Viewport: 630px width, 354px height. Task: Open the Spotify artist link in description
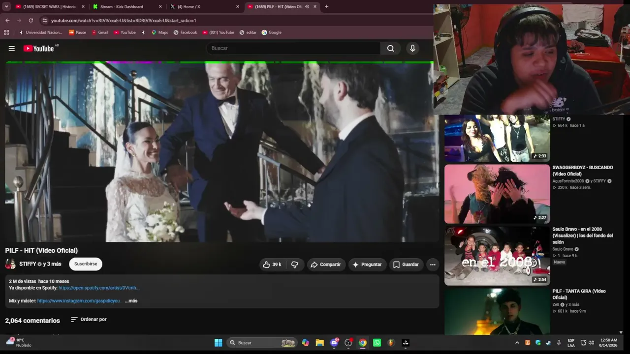[x=99, y=288]
